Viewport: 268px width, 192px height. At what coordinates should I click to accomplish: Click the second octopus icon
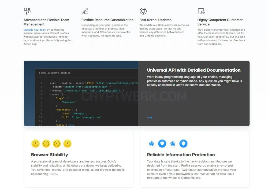tap(173, 143)
